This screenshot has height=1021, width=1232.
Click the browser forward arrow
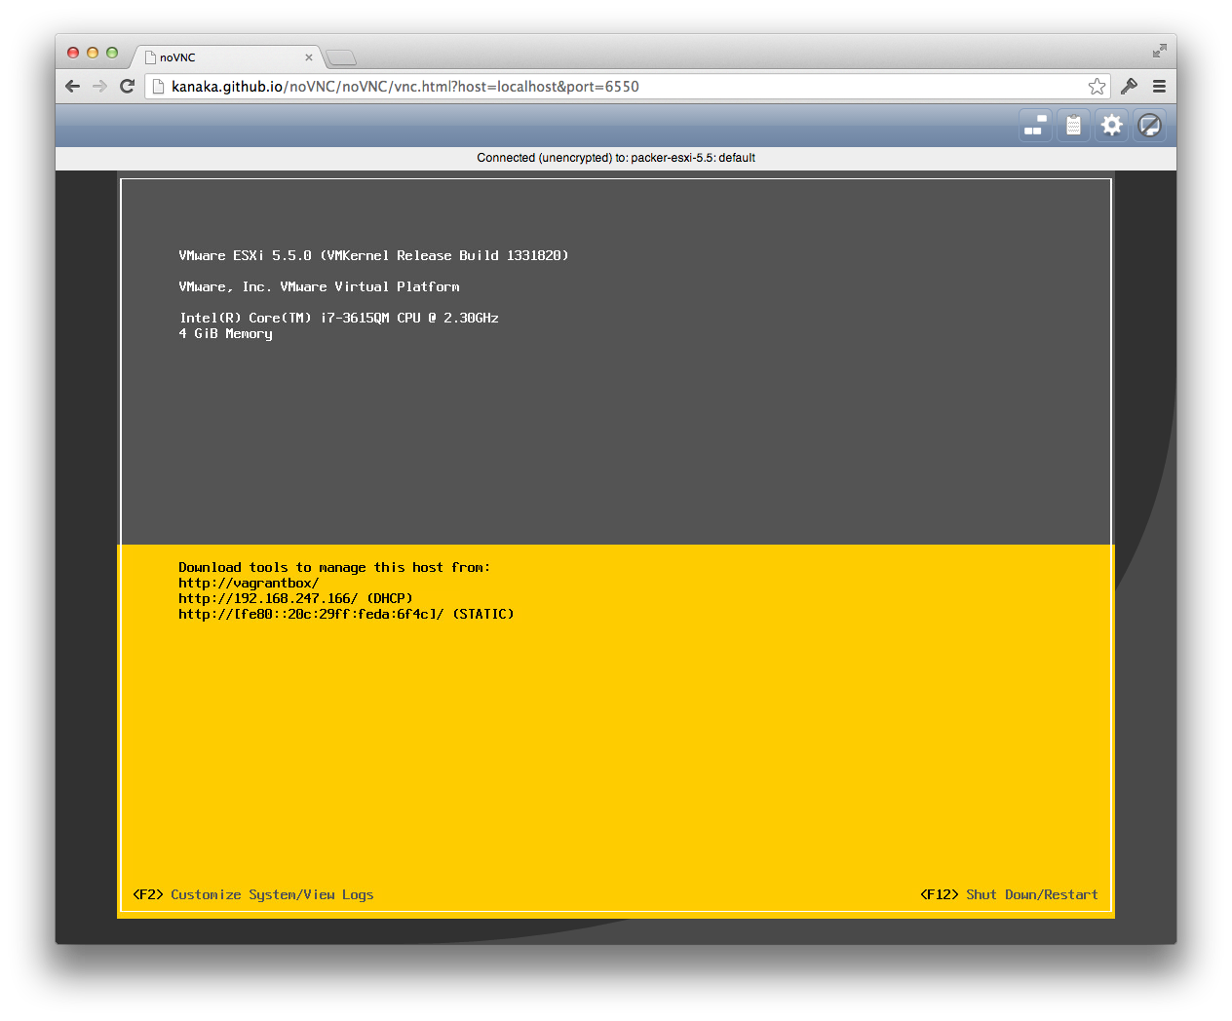click(99, 86)
